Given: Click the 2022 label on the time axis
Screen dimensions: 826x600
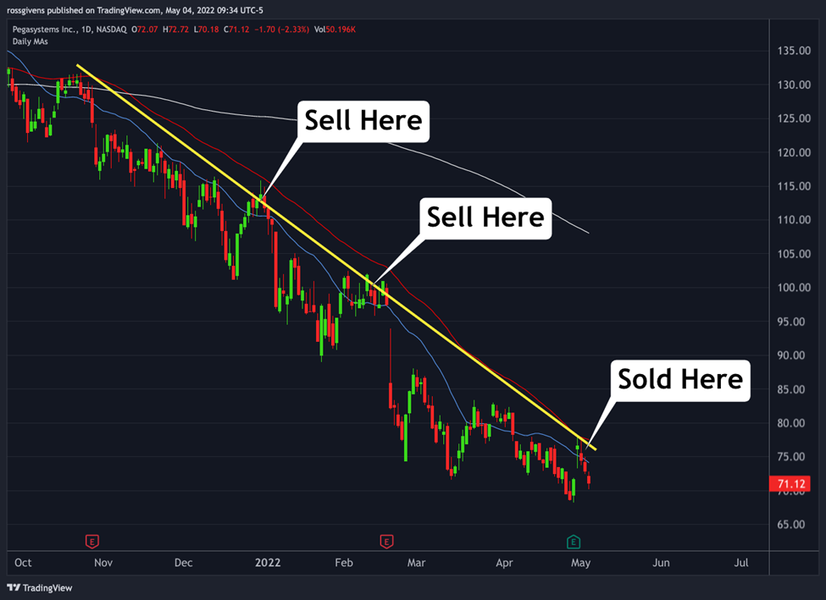Looking at the screenshot, I should click(268, 563).
